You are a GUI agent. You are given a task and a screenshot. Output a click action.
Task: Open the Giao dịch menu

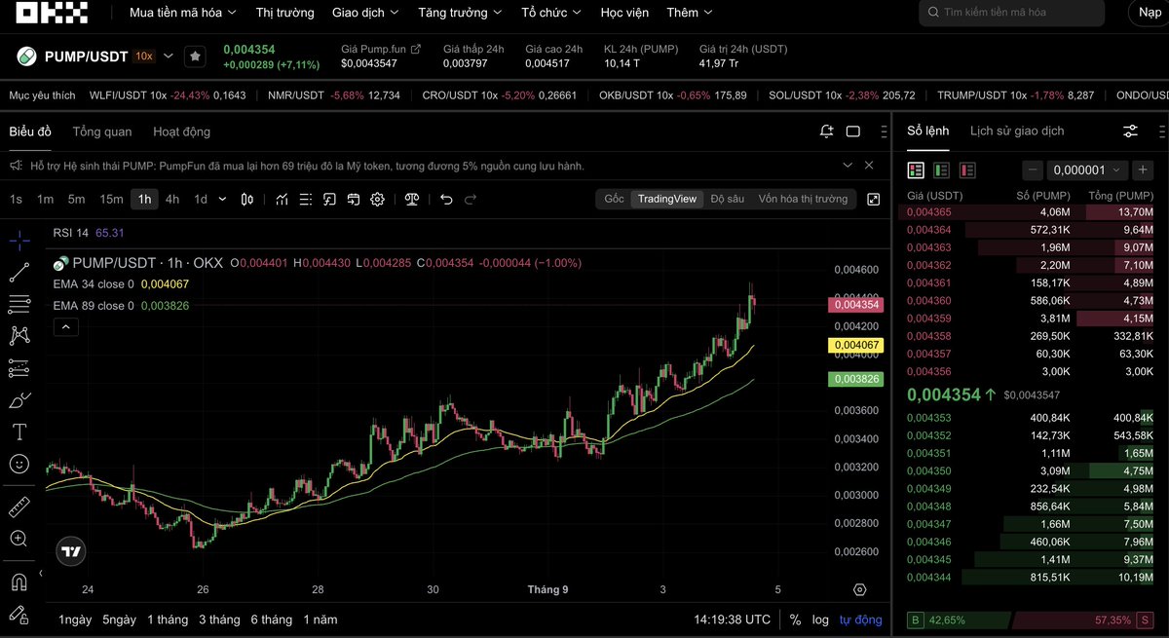tap(365, 13)
